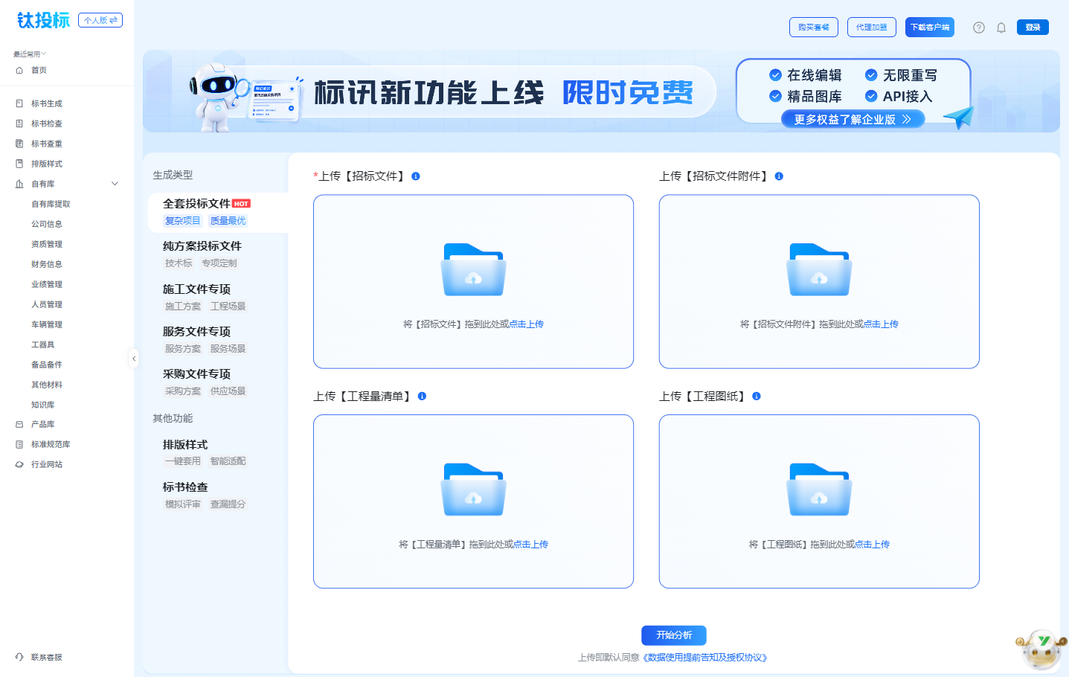Click the help question mark icon
Image resolution: width=1069 pixels, height=677 pixels.
click(x=979, y=28)
